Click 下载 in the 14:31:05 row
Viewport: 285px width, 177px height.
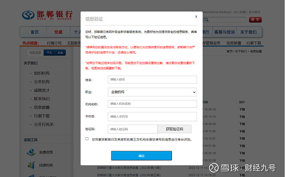pos(242,146)
